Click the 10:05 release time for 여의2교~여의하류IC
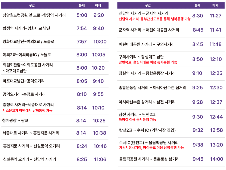The width and height of the screenshot is (226, 170). pyautogui.click(x=99, y=55)
